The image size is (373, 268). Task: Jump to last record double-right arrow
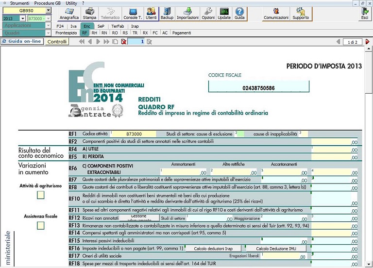106,42
